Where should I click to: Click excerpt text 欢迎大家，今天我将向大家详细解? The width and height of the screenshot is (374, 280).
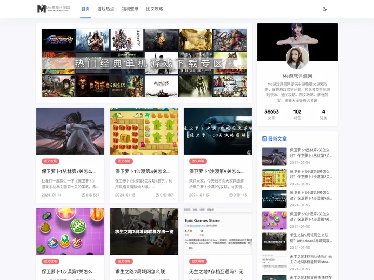[x=216, y=184]
